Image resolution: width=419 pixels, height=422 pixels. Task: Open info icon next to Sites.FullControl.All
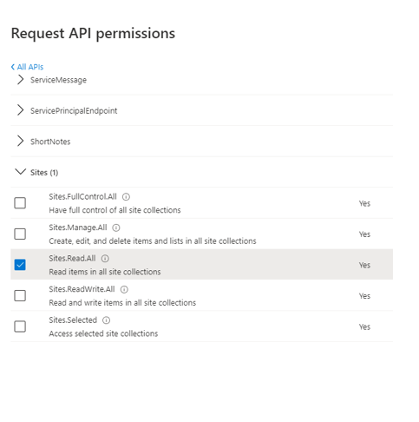coord(126,197)
